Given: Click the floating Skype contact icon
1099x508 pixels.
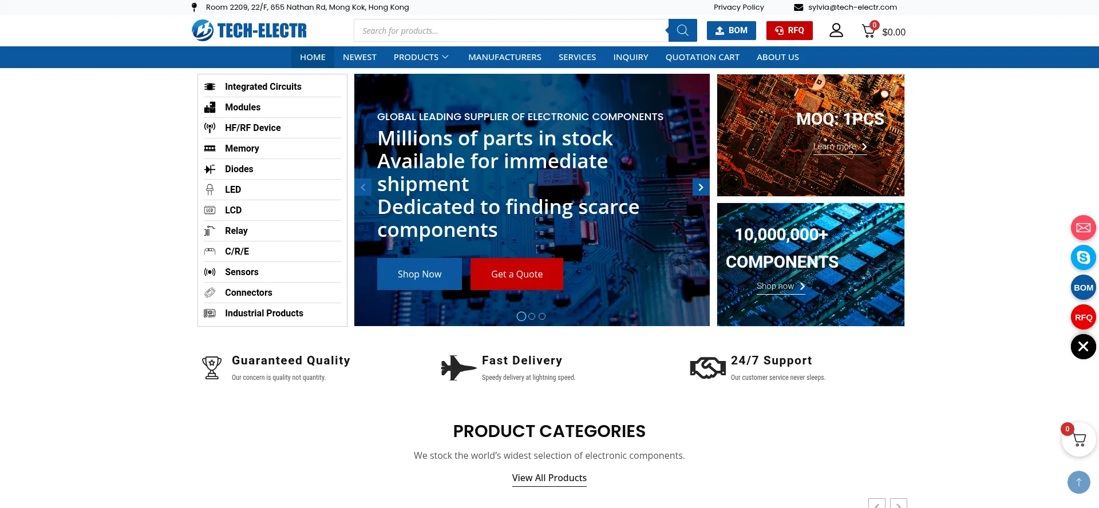Looking at the screenshot, I should click(x=1083, y=257).
